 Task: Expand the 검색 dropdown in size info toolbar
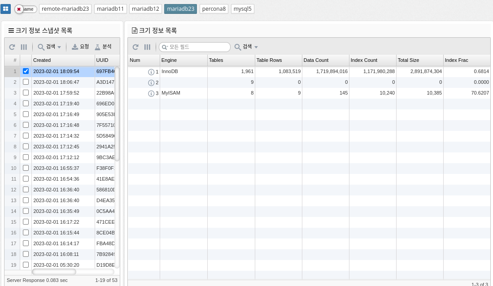pos(246,47)
